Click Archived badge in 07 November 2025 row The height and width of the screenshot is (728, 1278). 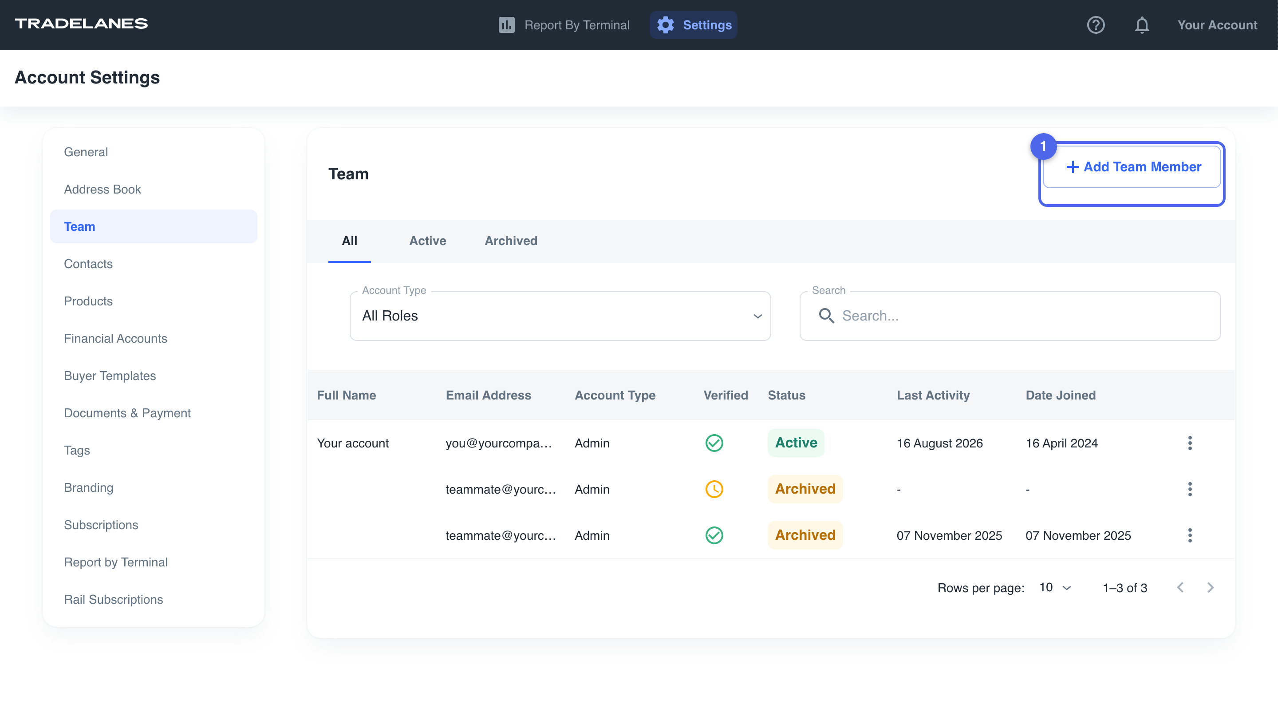pos(805,535)
